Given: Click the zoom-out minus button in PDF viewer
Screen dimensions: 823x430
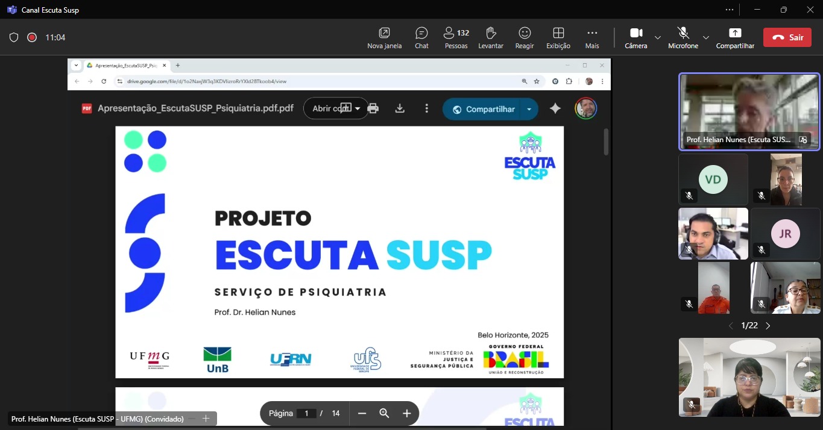Looking at the screenshot, I should (x=362, y=413).
